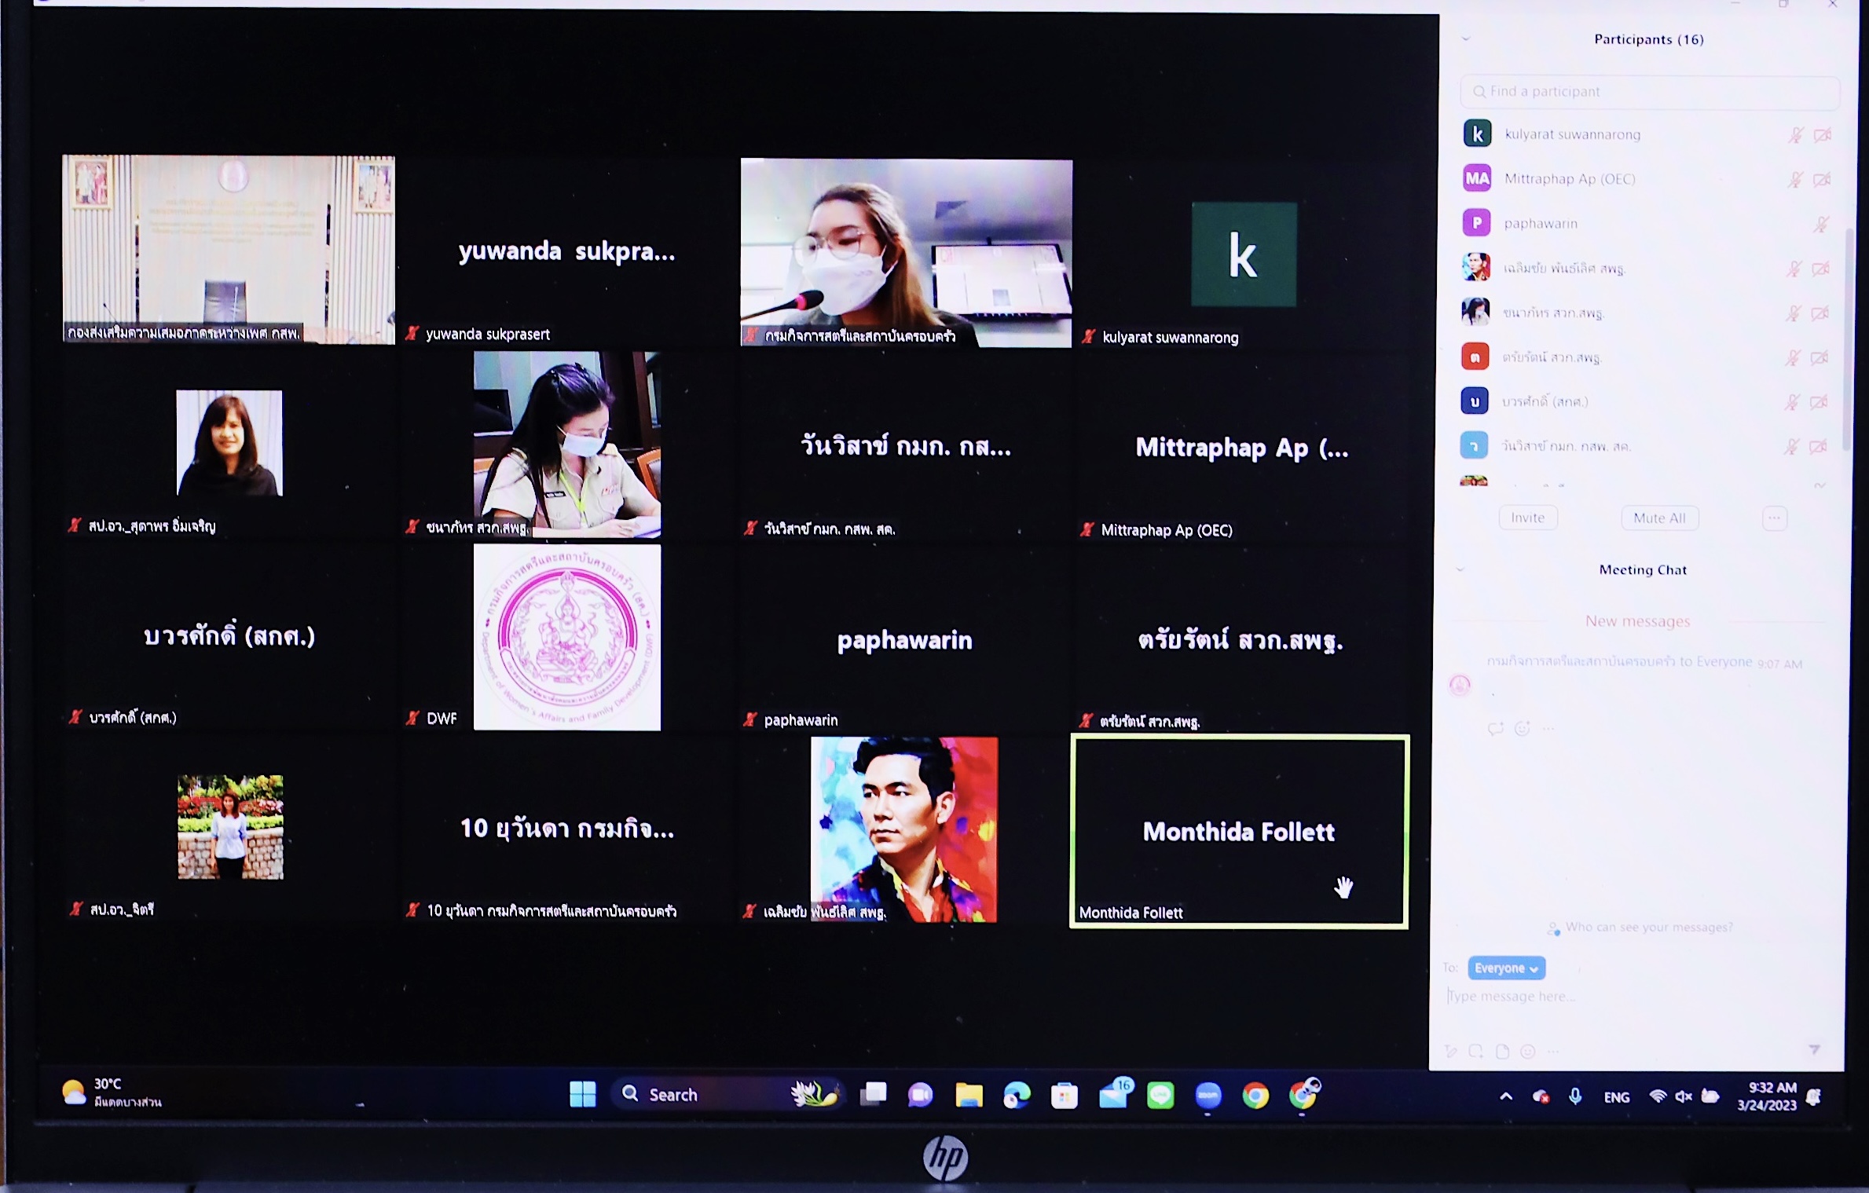Open Microsoft Edge from the taskbar
This screenshot has width=1869, height=1193.
1017,1095
